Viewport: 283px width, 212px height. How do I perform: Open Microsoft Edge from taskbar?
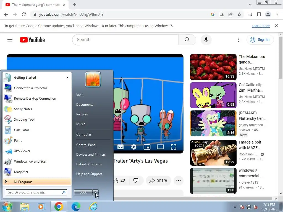[76, 206]
